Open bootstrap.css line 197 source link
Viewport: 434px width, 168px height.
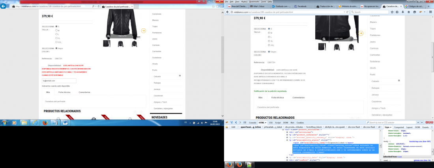[x=420, y=141]
